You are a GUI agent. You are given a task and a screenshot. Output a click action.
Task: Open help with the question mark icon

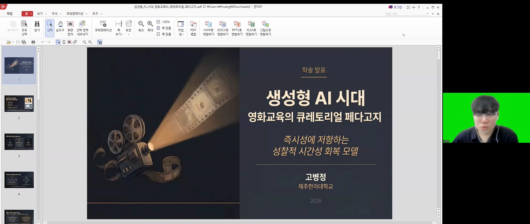(x=419, y=7)
